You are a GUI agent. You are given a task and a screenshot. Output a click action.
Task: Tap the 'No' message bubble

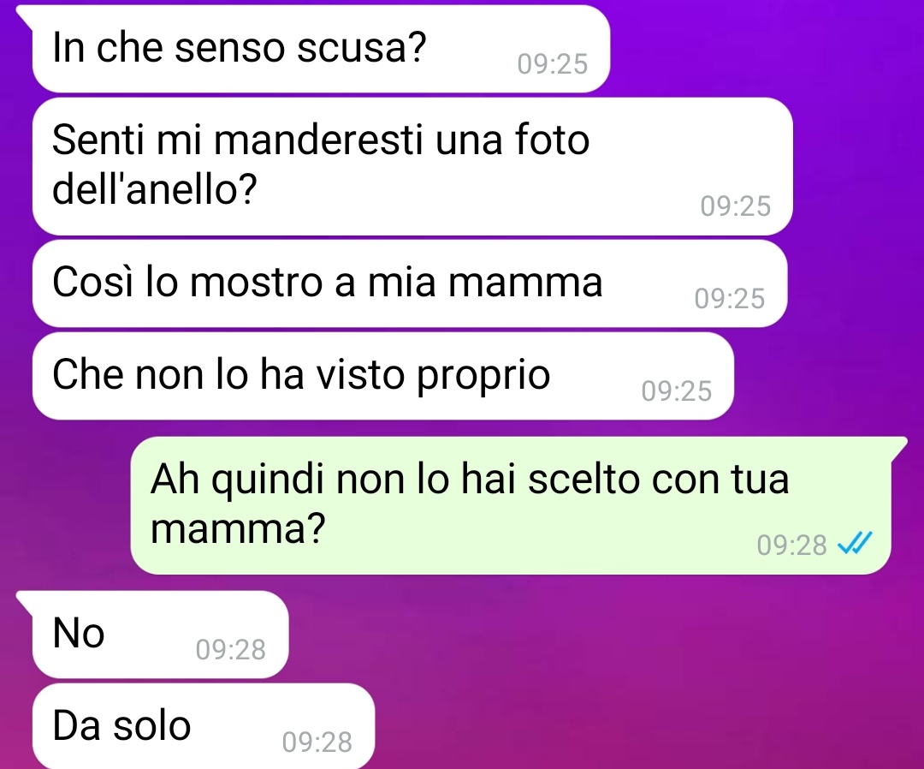coord(160,634)
